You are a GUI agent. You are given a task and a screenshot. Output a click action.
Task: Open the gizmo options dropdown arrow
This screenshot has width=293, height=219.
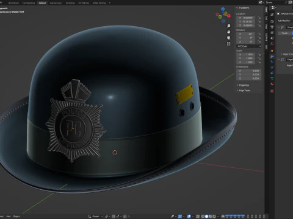coord(184,217)
